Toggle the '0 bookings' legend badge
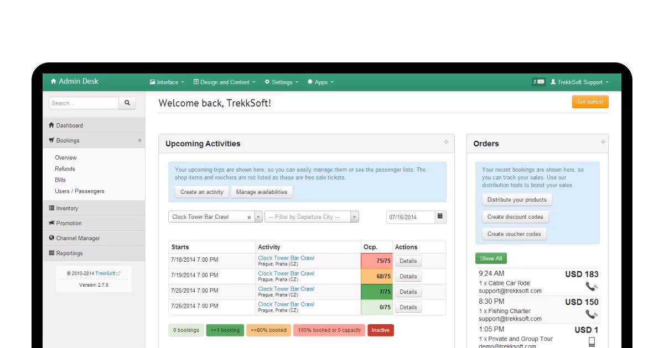 186,330
